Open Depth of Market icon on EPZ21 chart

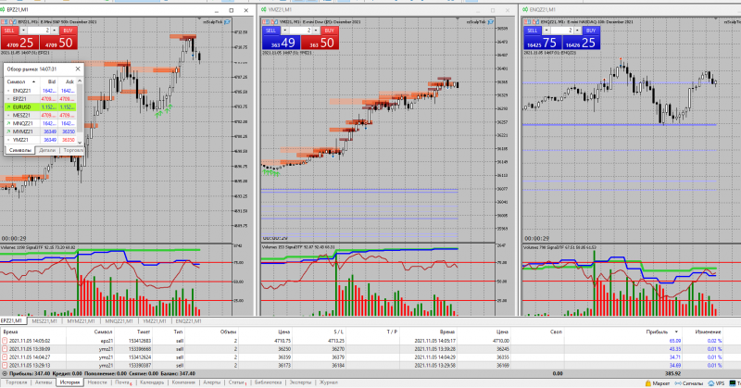[13, 21]
